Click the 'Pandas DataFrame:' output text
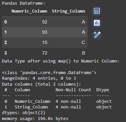This screenshot has height=122, width=126. click(x=24, y=3)
